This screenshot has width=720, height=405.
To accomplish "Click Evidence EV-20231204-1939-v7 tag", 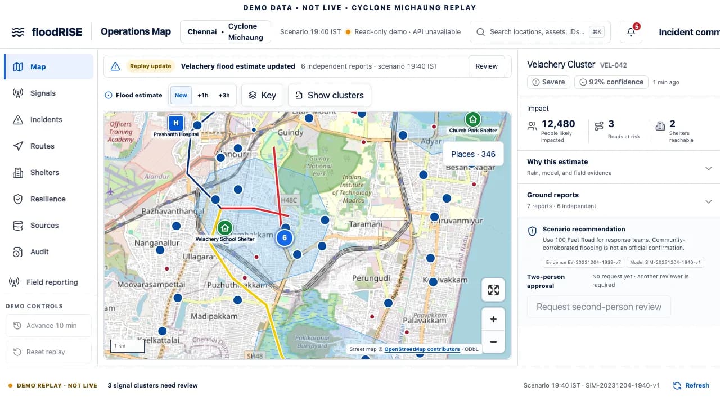I will (584, 262).
